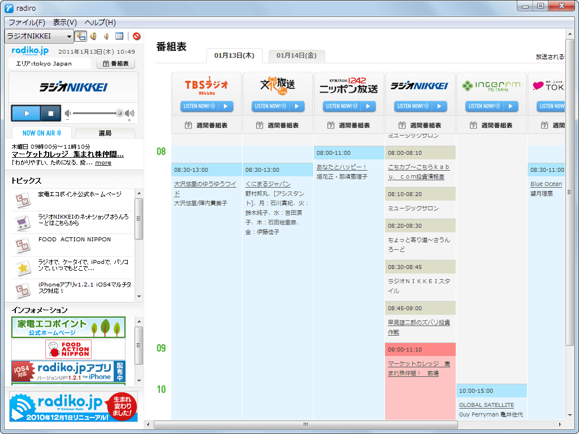Screen dimensions: 579x434
Task: Open program link あなたとハッピー！
Action: coord(342,167)
